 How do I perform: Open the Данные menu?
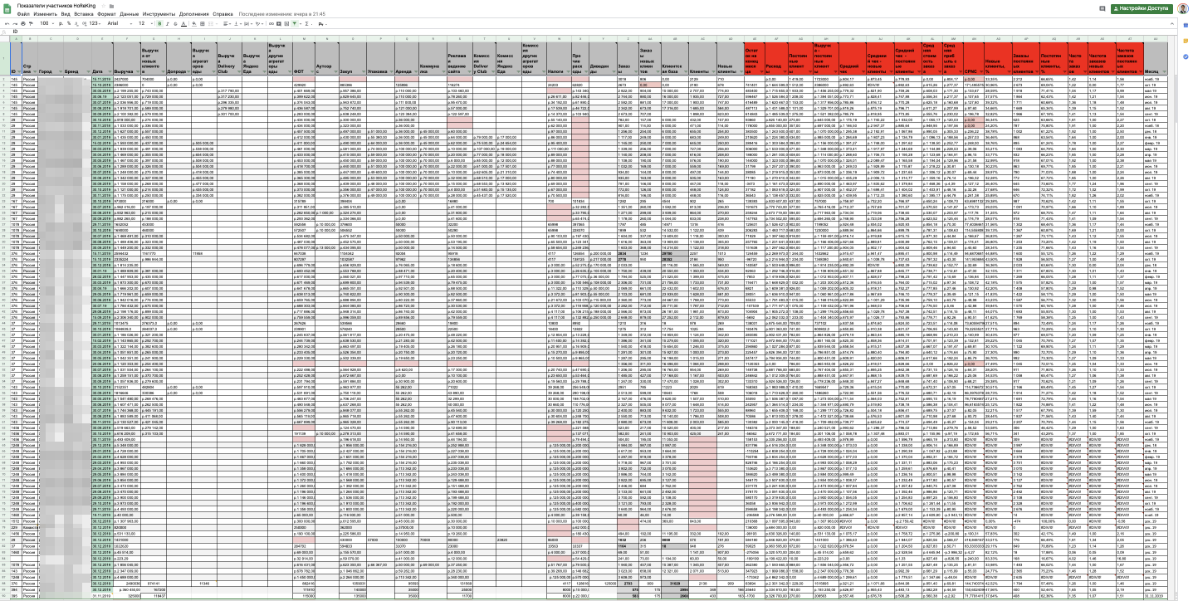click(x=129, y=14)
